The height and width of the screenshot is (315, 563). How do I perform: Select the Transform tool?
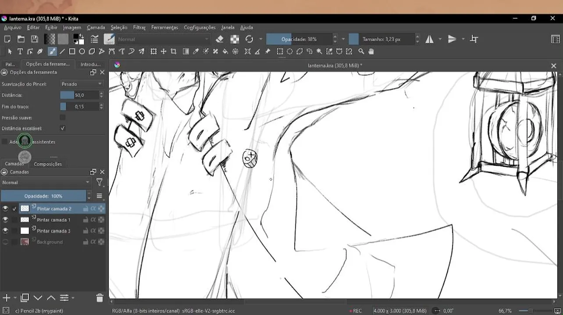pyautogui.click(x=153, y=52)
